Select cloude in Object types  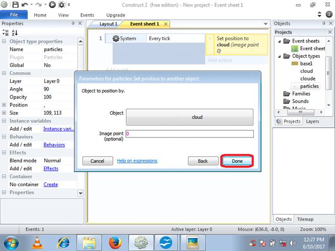[308, 78]
